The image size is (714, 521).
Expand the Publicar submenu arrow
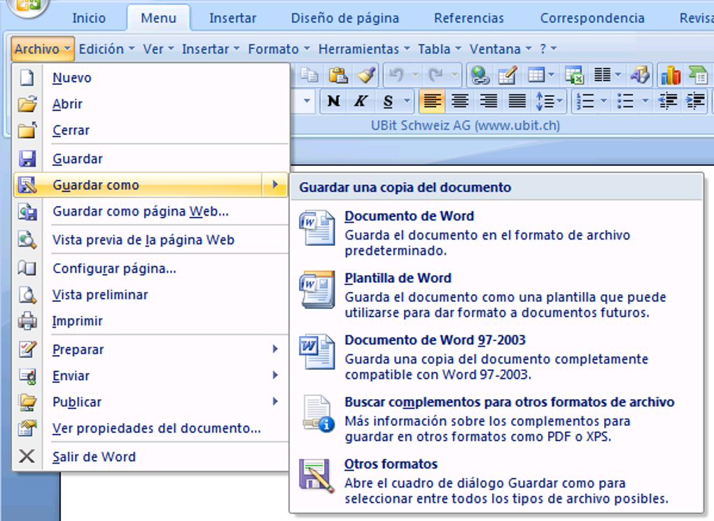click(275, 401)
